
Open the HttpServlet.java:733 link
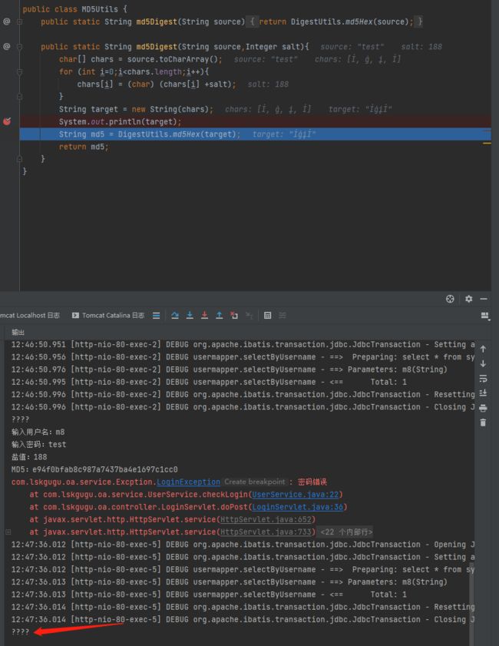[266, 532]
